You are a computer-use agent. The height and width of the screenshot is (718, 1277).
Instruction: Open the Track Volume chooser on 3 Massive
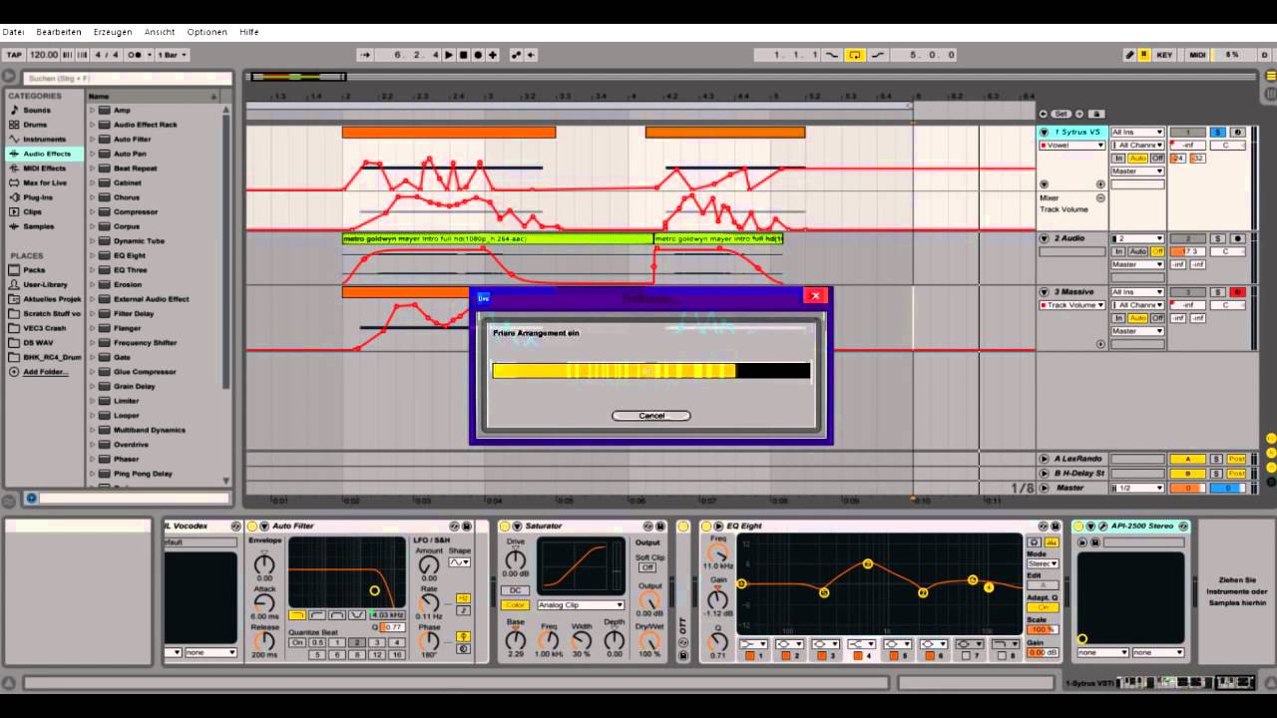(1072, 305)
